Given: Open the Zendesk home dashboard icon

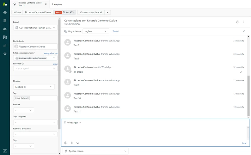Looking at the screenshot, I should click(5, 12).
